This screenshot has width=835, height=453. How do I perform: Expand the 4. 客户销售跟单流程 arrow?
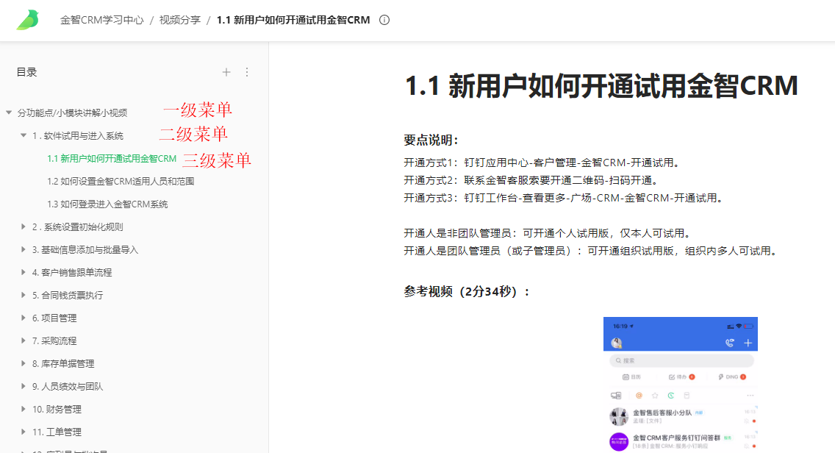point(23,272)
